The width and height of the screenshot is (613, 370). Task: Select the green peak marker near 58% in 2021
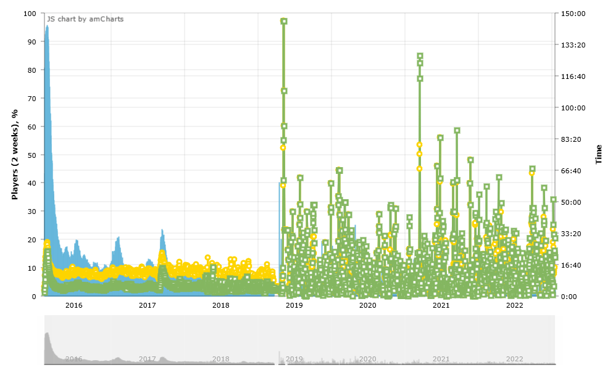pyautogui.click(x=457, y=131)
